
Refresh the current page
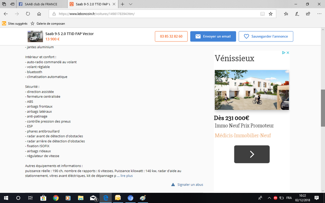(28, 14)
